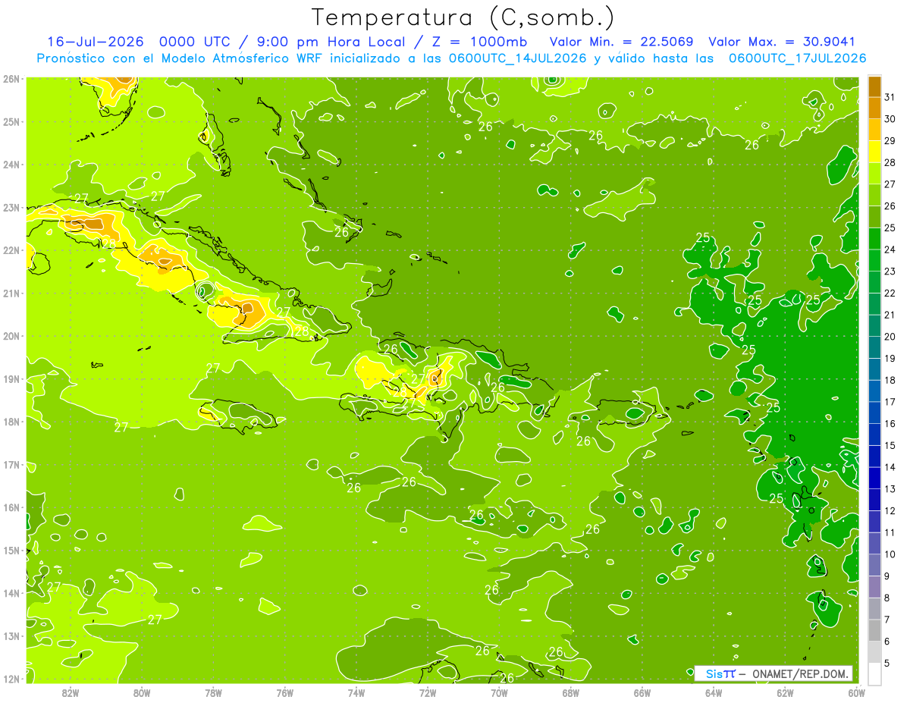Click the Valor Min. = 22.5069 value
This screenshot has height=703, width=910.
(x=621, y=42)
